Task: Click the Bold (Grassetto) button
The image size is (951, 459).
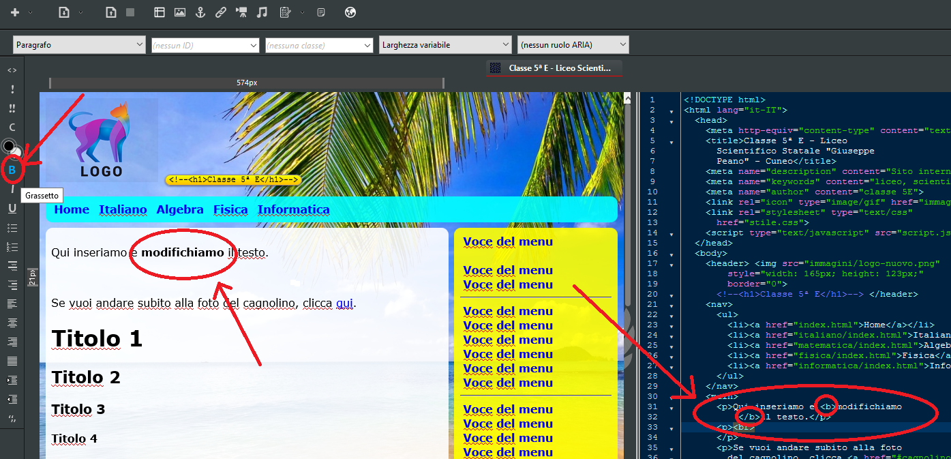Action: (12, 169)
